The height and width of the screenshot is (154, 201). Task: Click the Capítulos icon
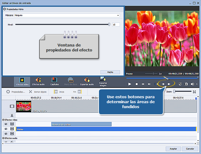54,81
